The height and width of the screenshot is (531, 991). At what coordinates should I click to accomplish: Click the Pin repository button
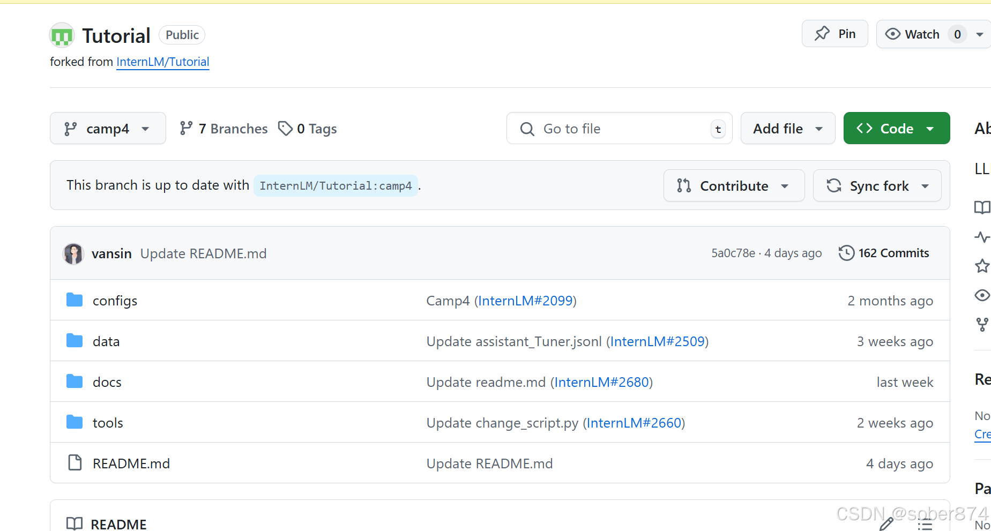(834, 34)
